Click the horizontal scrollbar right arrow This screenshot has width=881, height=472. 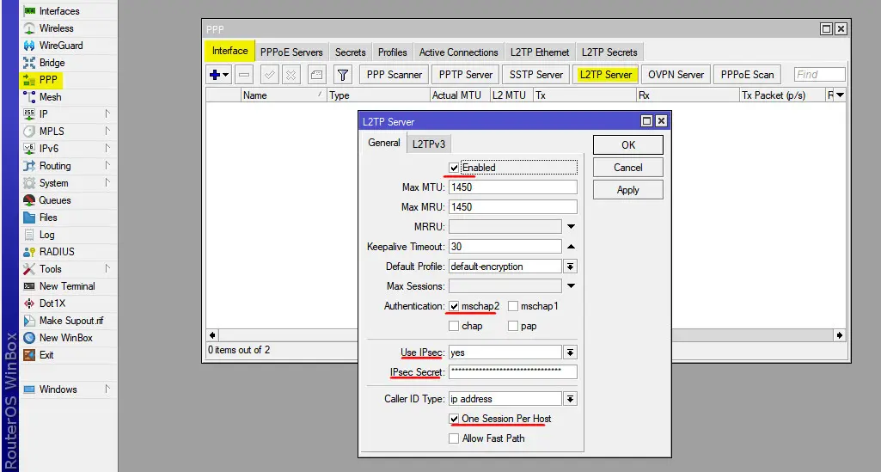pos(840,335)
